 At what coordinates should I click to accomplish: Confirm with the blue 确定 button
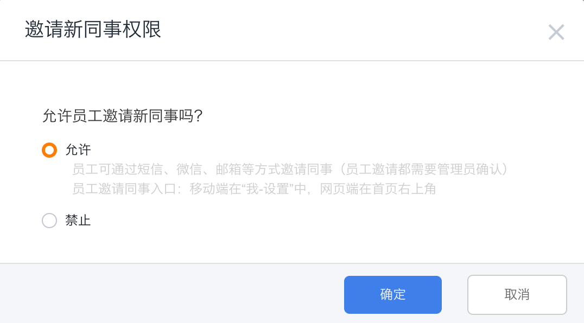pos(392,295)
